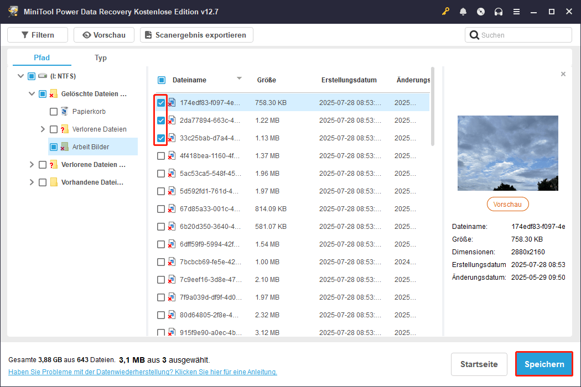Expand the Verlorene Dateien tree node
Viewport: 581px width, 387px height.
[x=42, y=129]
